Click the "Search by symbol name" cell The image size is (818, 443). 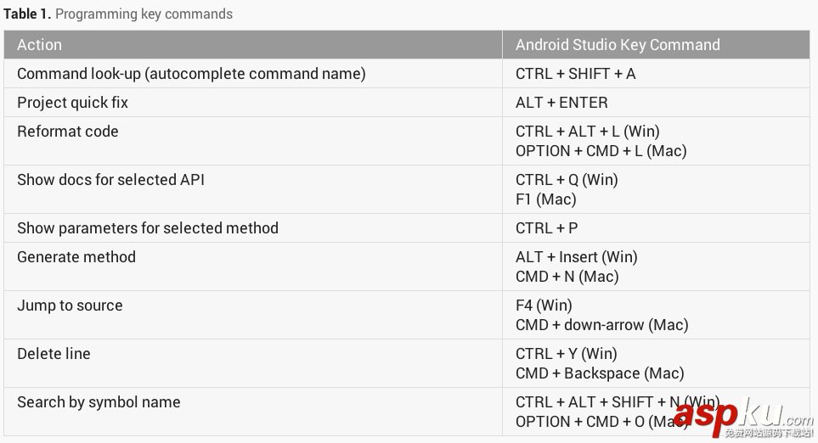pos(99,402)
